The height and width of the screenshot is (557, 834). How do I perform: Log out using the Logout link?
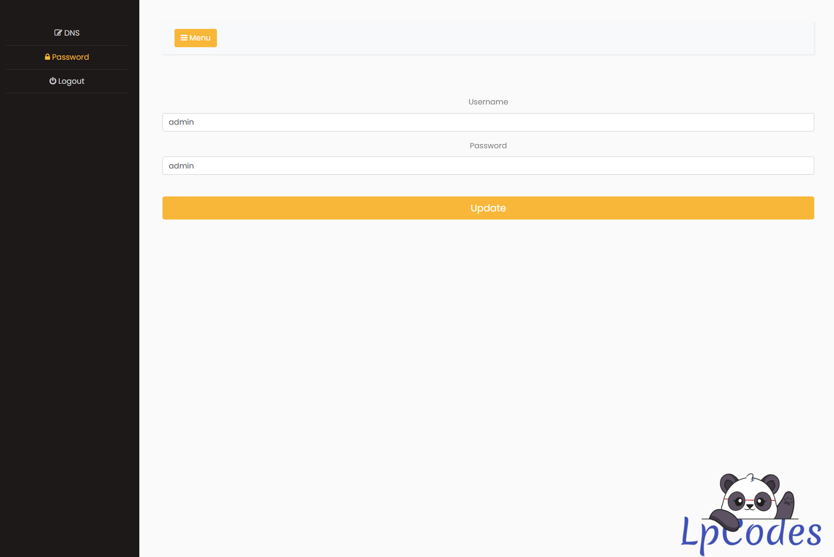point(71,81)
